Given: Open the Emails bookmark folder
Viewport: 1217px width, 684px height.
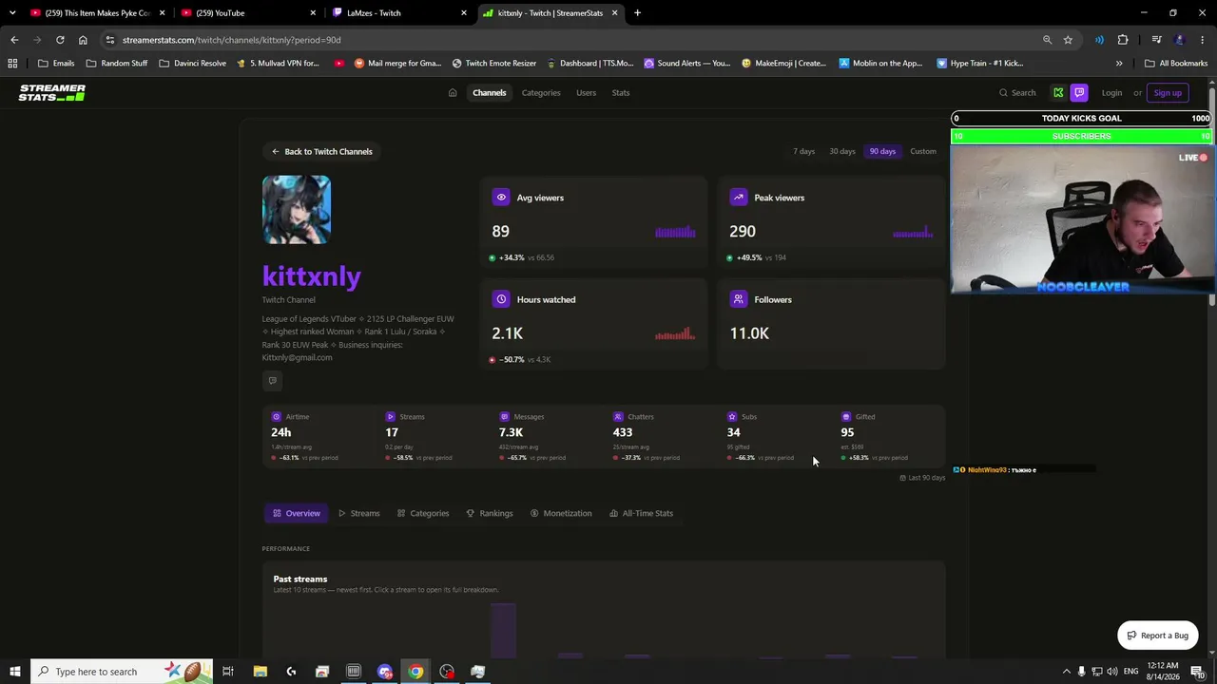Looking at the screenshot, I should pyautogui.click(x=56, y=64).
